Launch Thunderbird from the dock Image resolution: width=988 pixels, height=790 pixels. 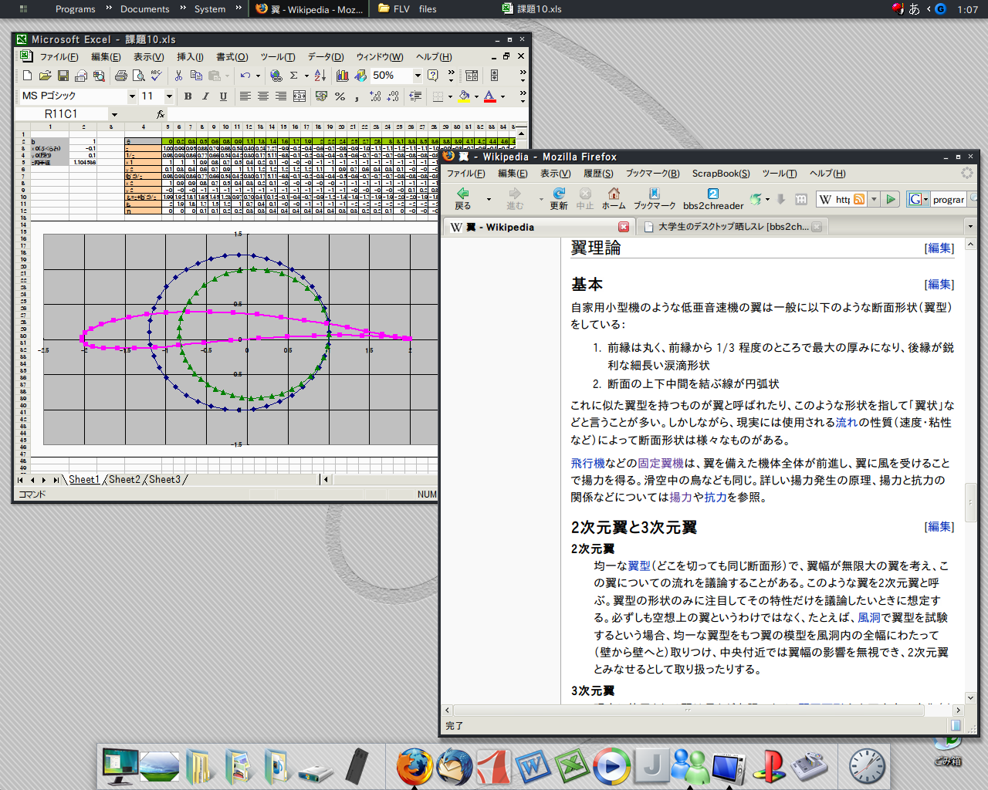[455, 767]
